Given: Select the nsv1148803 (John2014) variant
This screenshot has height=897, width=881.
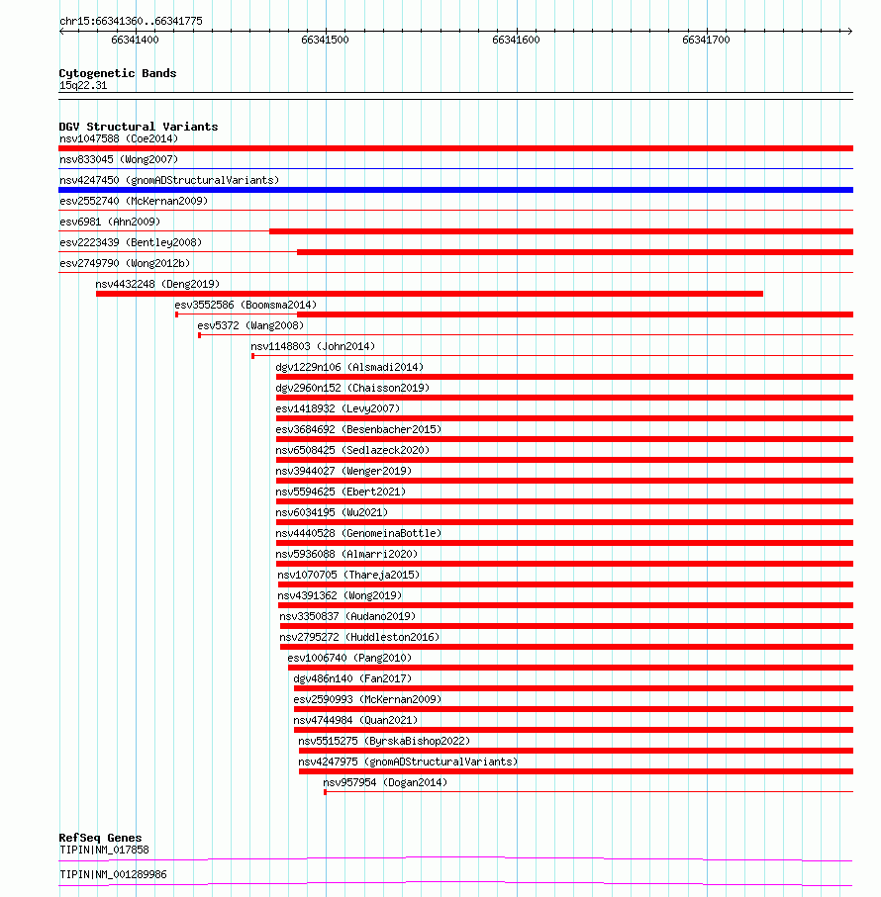Looking at the screenshot, I should point(313,346).
